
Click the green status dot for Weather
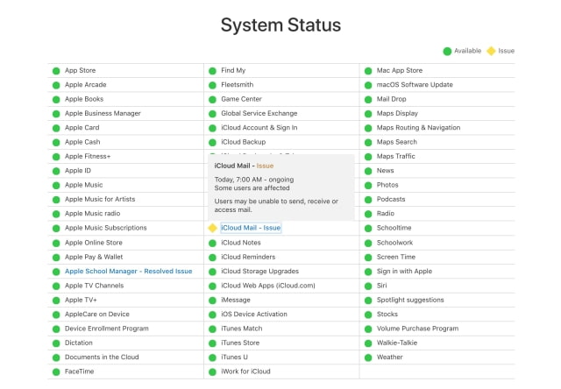pyautogui.click(x=368, y=357)
